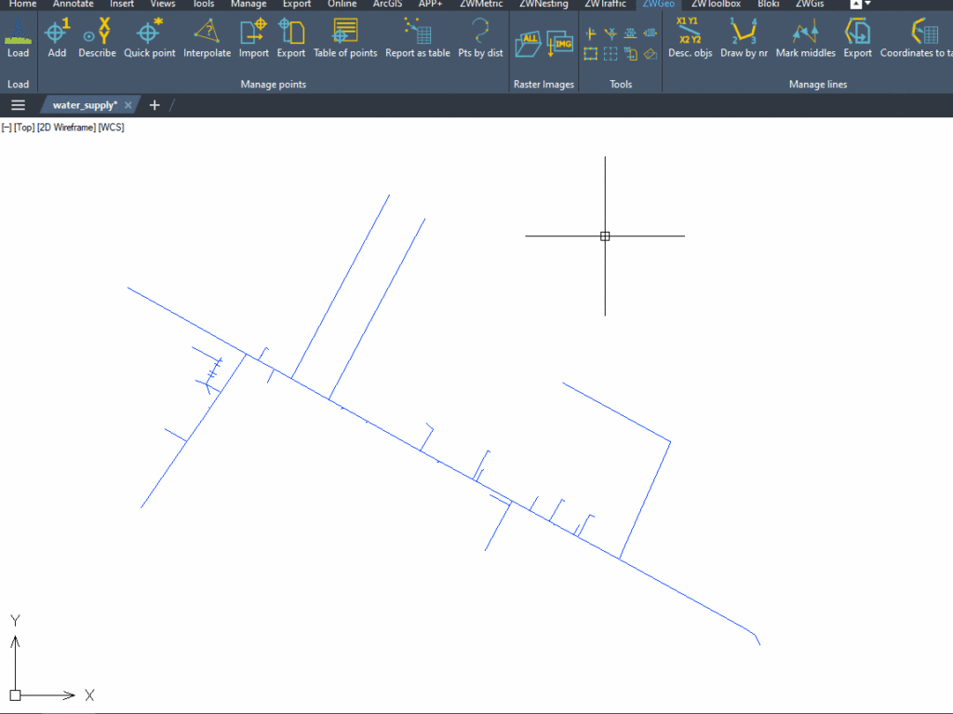Select the ZWGeo ribbon tab
The height and width of the screenshot is (714, 953).
pos(658,4)
